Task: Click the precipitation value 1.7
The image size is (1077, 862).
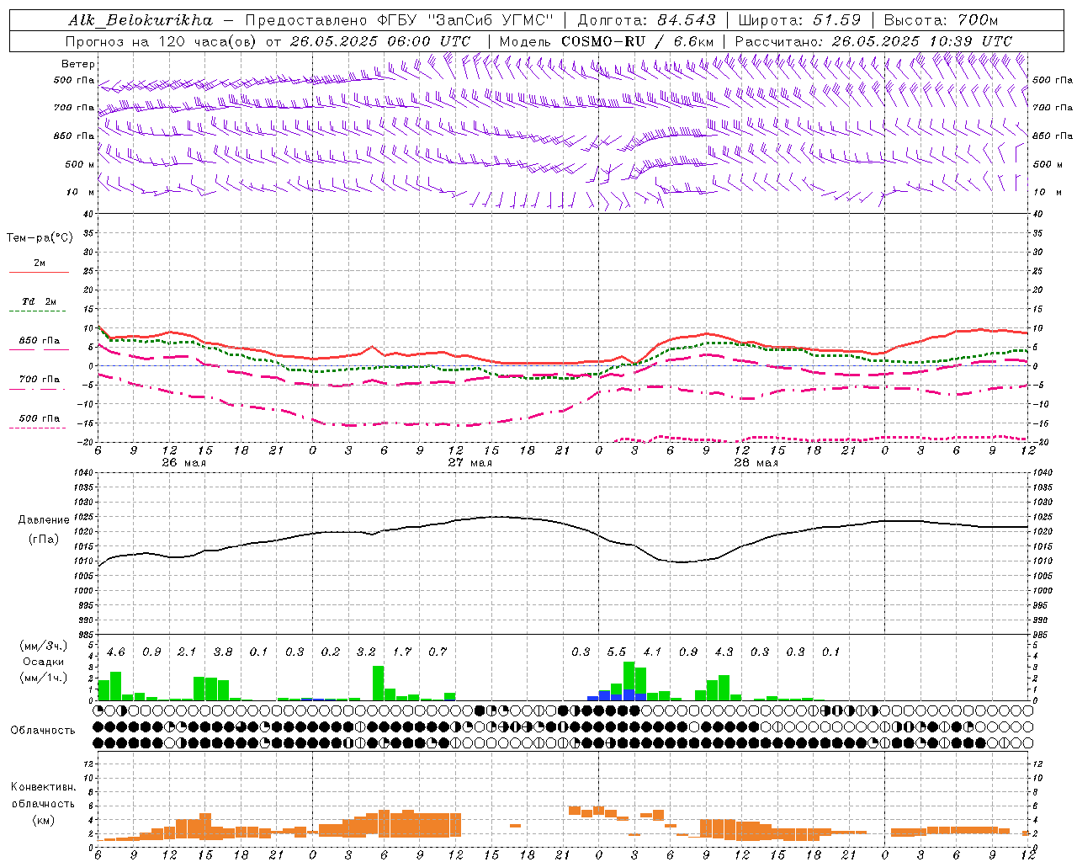Action: pos(402,652)
